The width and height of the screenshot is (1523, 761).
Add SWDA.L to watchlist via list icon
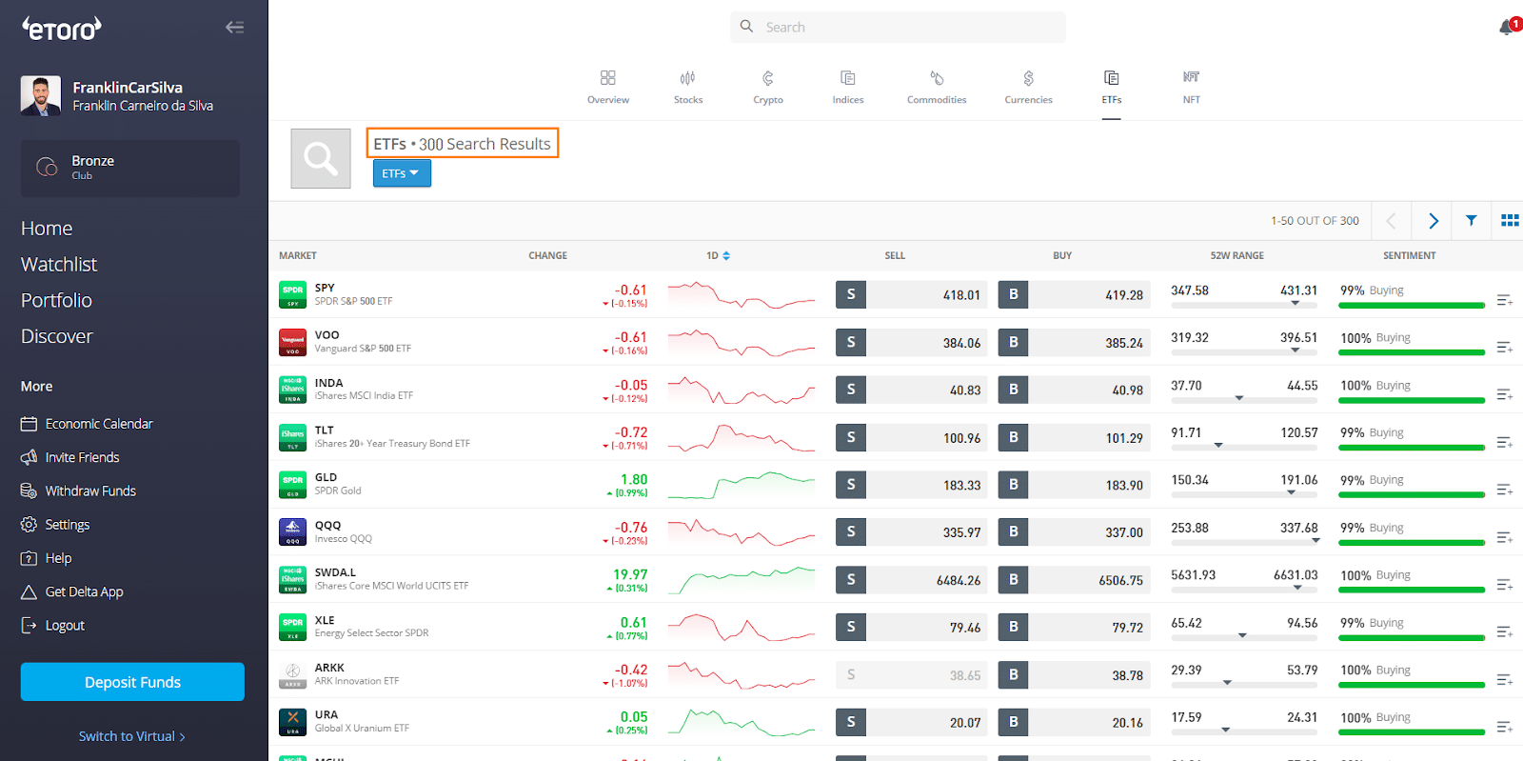1505,585
